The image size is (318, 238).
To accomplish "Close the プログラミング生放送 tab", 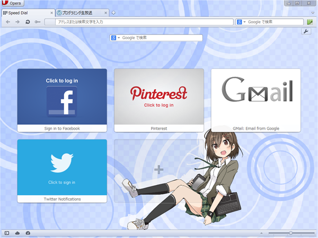I will [105, 13].
